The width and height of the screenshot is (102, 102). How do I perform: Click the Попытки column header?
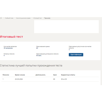coord(6,75)
